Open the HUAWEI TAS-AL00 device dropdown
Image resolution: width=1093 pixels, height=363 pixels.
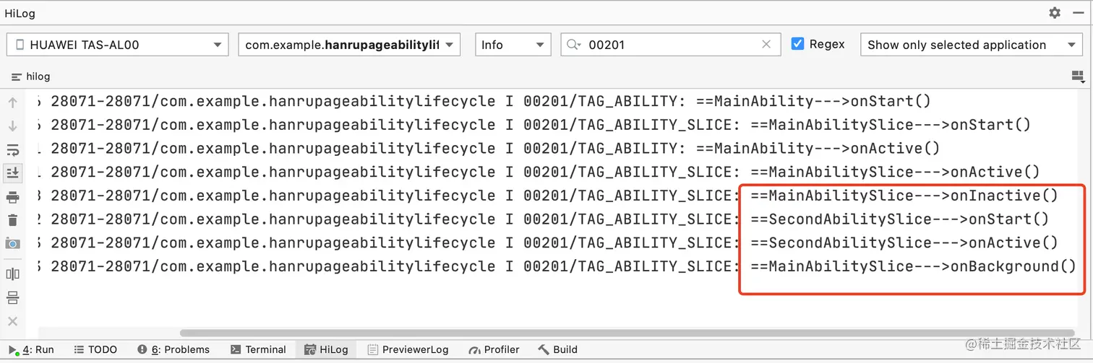pos(118,45)
